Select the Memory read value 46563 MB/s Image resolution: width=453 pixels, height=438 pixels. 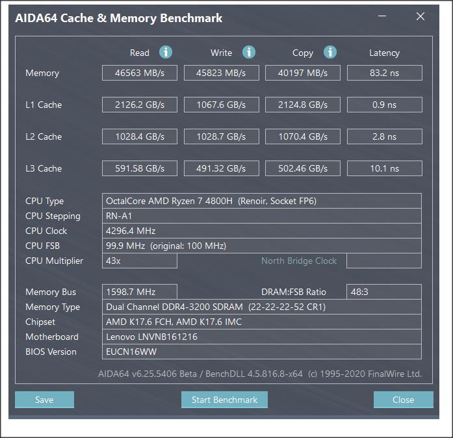140,73
